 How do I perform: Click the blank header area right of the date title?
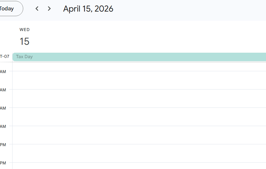pyautogui.click(x=190, y=9)
